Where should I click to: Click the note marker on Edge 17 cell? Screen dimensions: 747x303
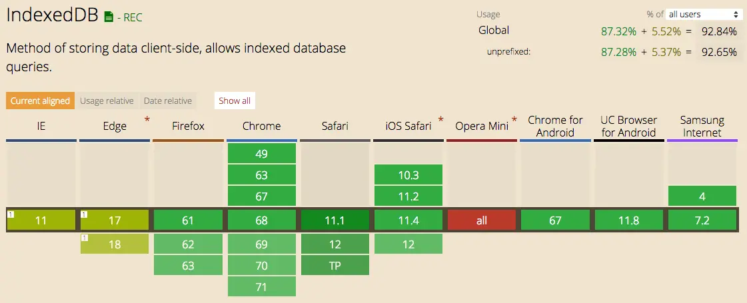pos(84,214)
